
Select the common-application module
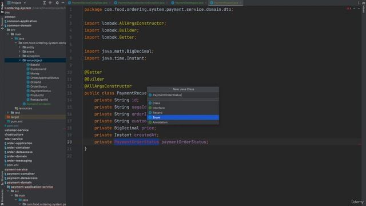tap(22, 21)
